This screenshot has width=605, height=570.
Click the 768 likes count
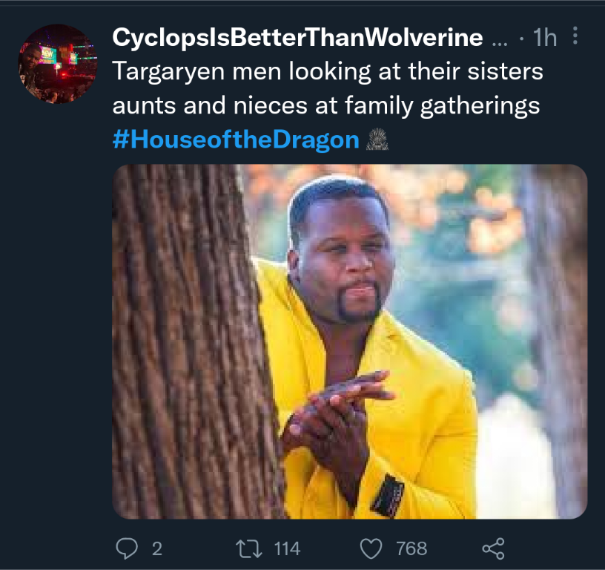pyautogui.click(x=411, y=548)
